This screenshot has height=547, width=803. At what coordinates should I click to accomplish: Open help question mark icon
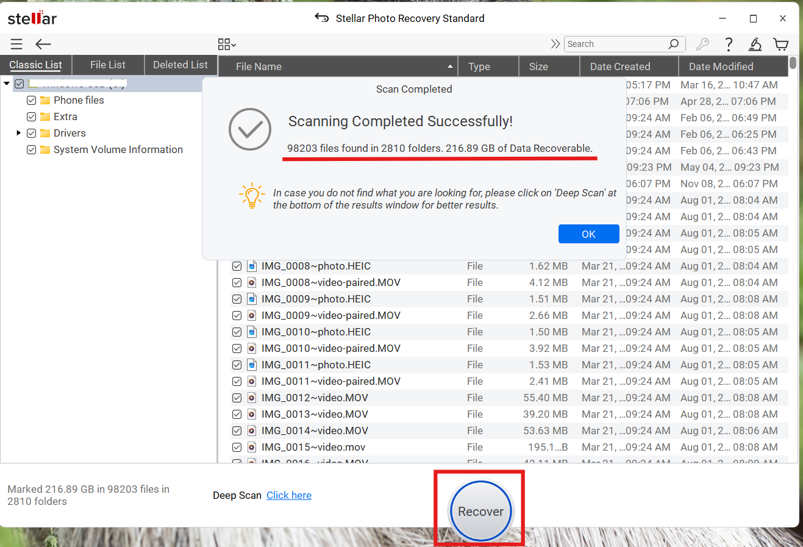tap(729, 44)
